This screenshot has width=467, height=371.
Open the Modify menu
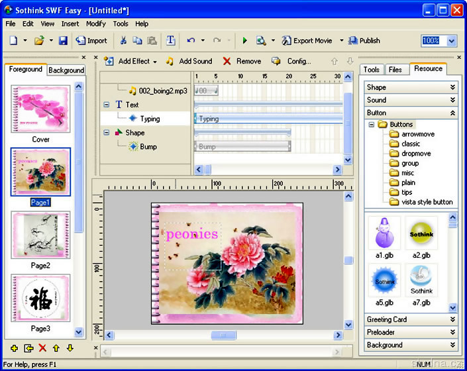click(x=95, y=24)
